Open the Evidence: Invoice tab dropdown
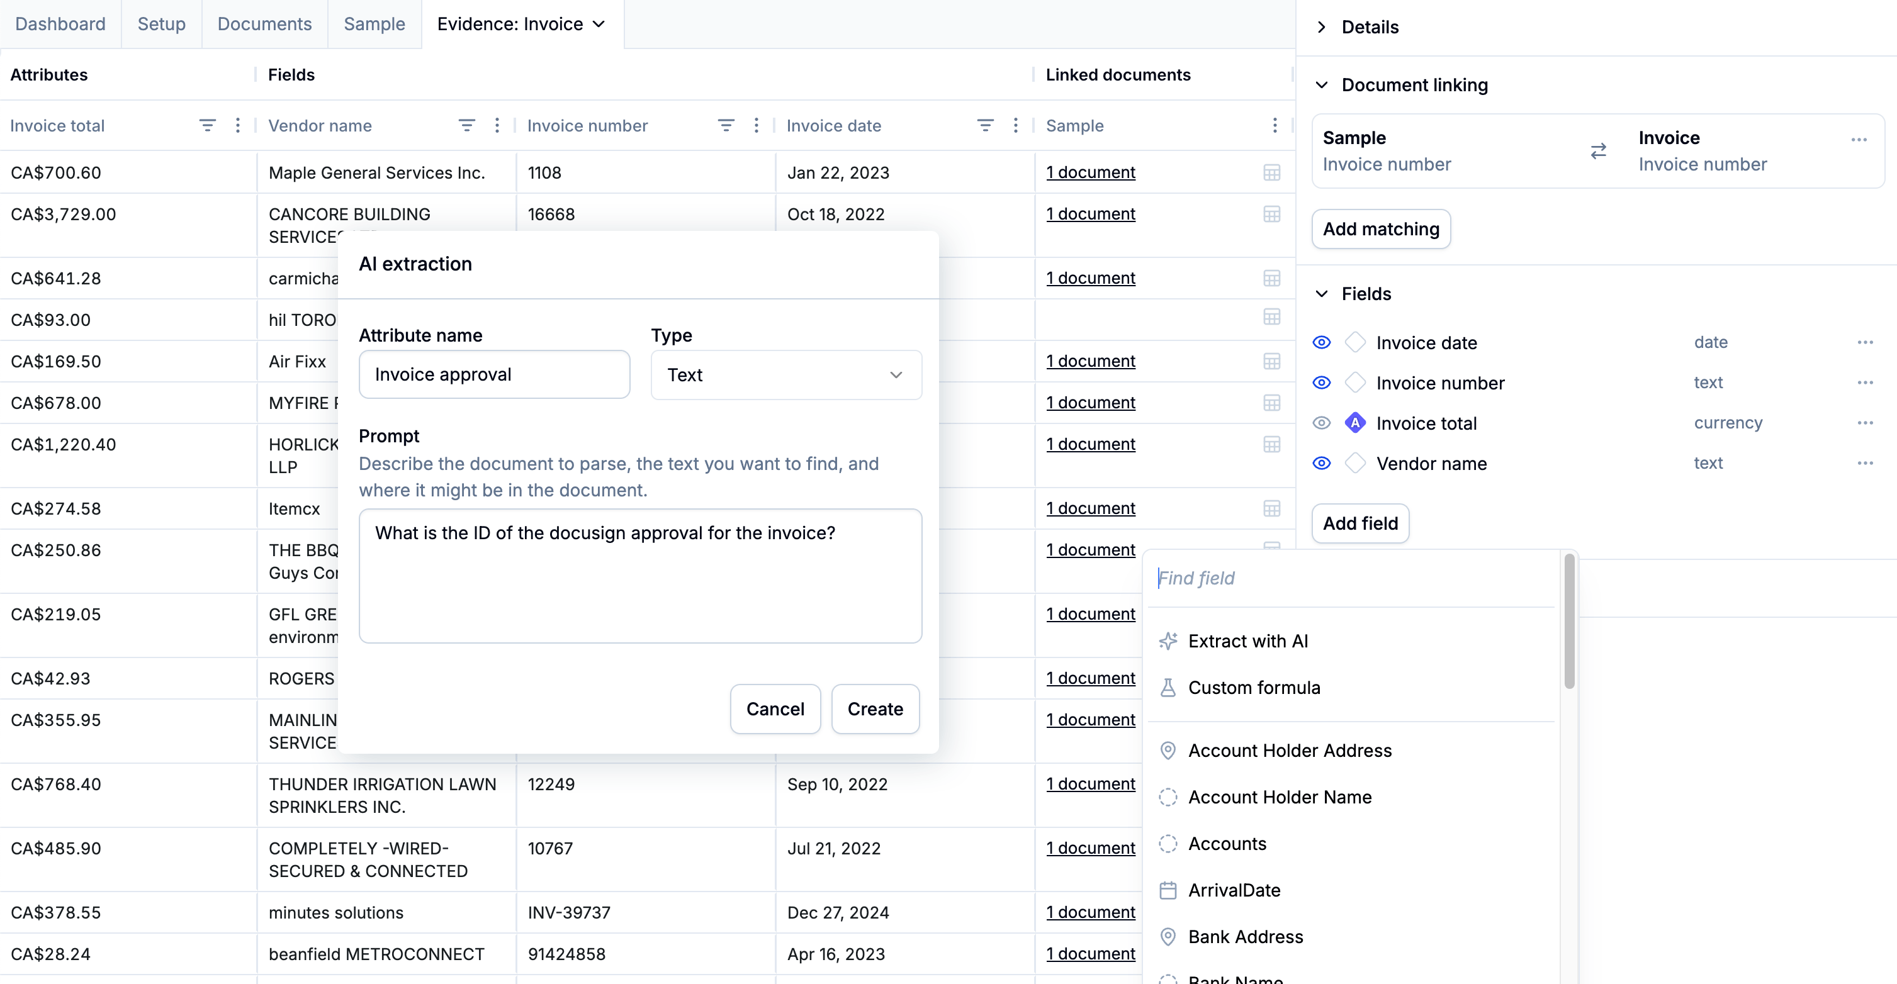The height and width of the screenshot is (984, 1897). (x=599, y=25)
